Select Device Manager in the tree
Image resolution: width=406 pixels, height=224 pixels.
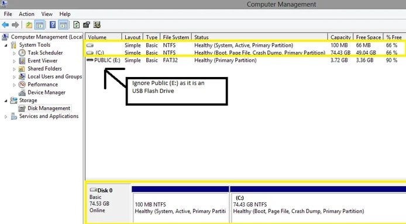pyautogui.click(x=47, y=92)
